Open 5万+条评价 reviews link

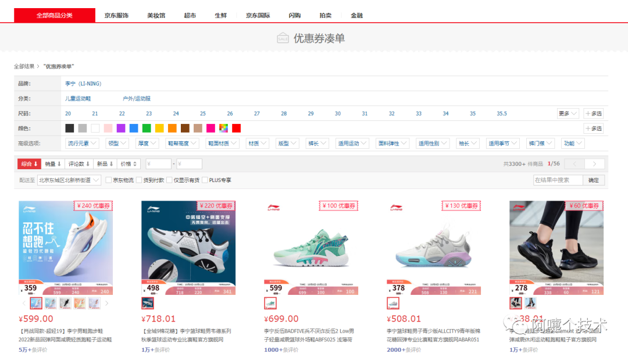(33, 350)
